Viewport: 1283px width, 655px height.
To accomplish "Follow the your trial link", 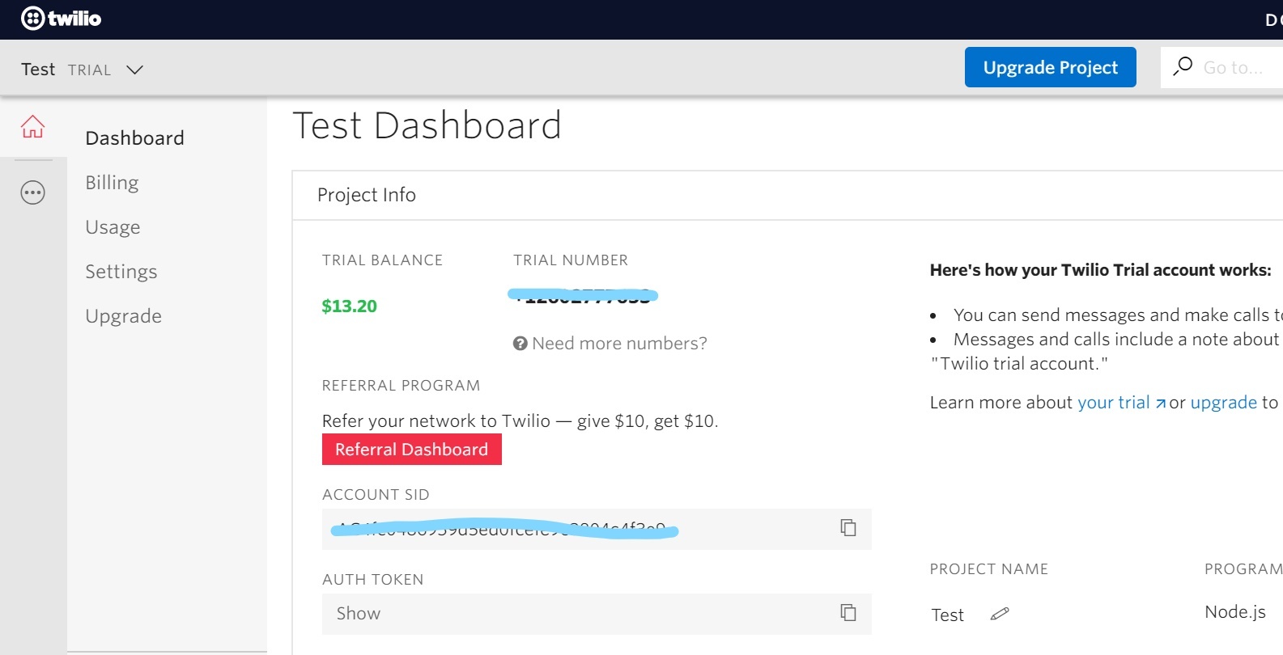I will [1121, 403].
